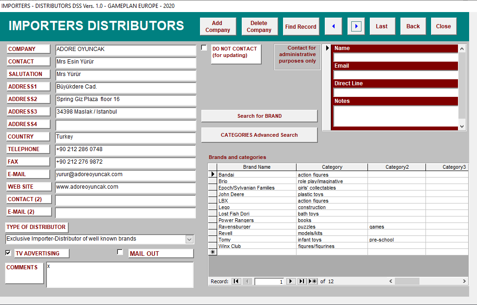Click the new-row asterisk selector in brands table

213,252
